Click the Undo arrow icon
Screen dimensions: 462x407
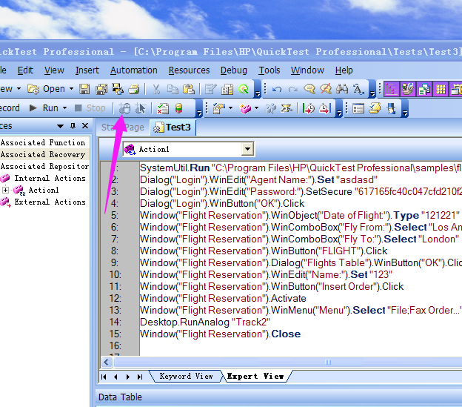[x=277, y=89]
